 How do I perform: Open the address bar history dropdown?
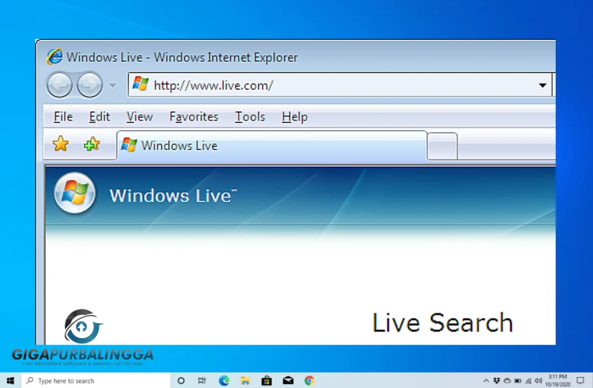point(542,85)
